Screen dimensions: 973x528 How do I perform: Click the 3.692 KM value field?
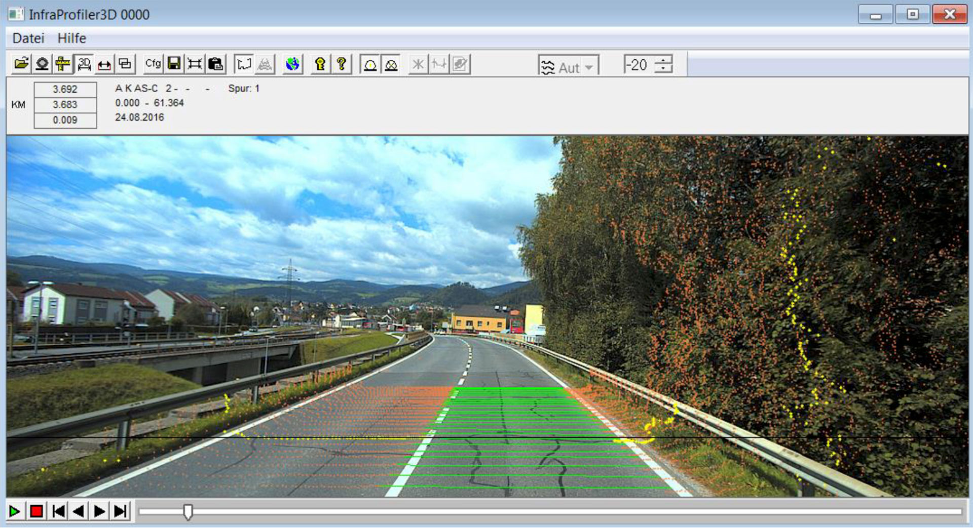coord(65,90)
